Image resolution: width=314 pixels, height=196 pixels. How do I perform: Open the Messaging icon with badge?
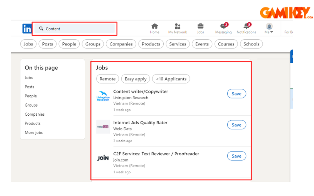[224, 26]
